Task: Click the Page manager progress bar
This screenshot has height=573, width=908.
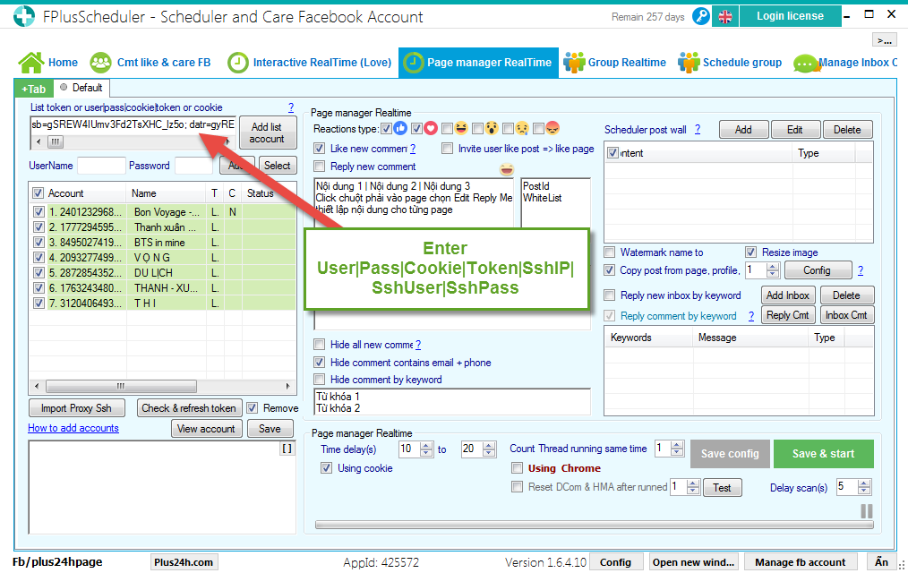Action: pyautogui.click(x=594, y=525)
